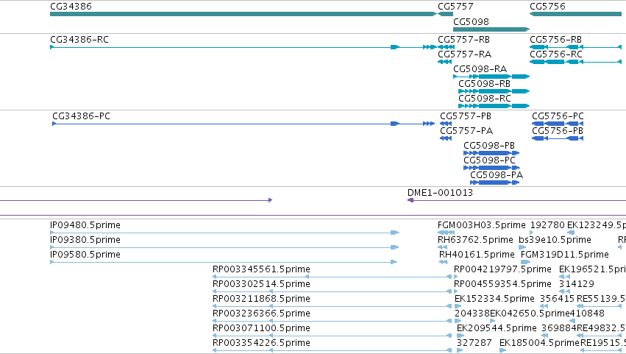Select EST RP004219797.5prime

(502, 269)
